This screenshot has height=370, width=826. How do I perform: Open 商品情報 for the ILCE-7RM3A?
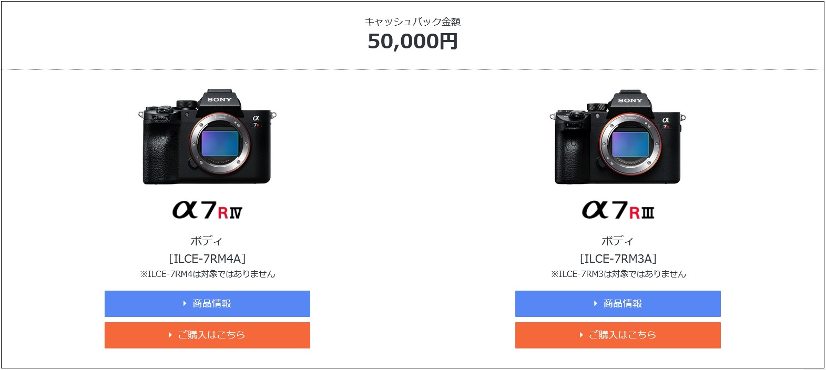tap(618, 304)
